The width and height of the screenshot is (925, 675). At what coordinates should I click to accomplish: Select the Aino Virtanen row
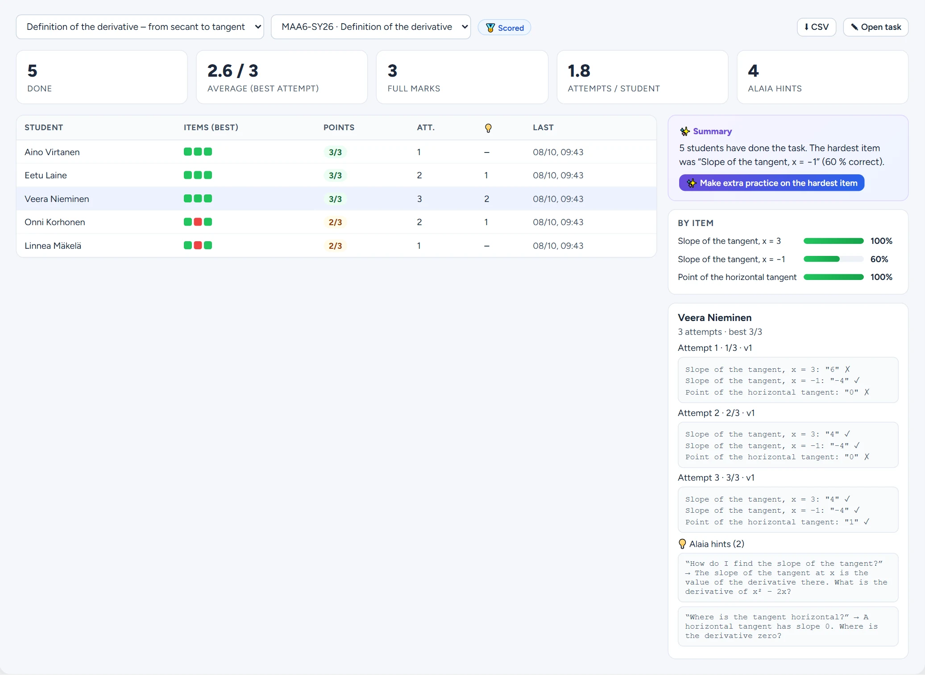click(x=336, y=152)
